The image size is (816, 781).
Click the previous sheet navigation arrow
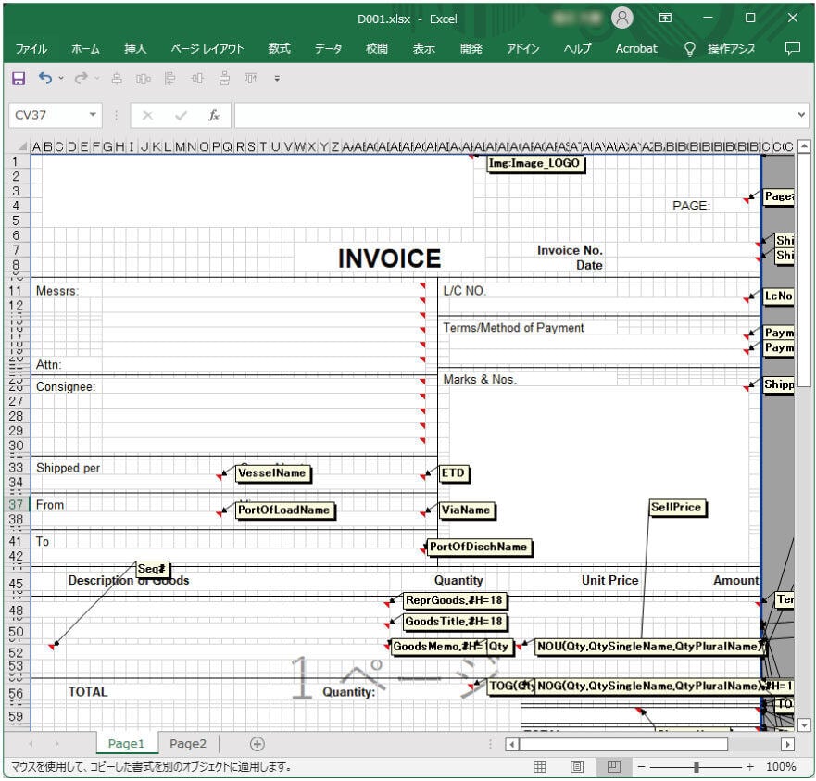31,744
